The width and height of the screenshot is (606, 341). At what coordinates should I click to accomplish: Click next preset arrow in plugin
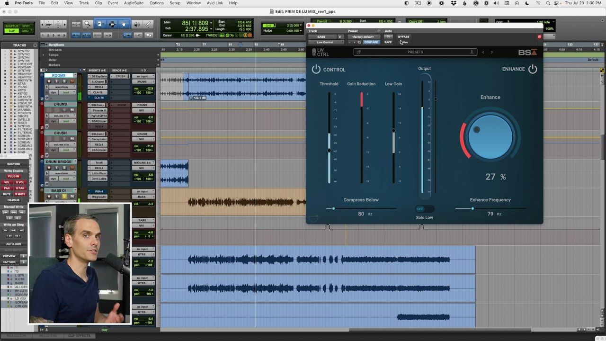pos(492,52)
